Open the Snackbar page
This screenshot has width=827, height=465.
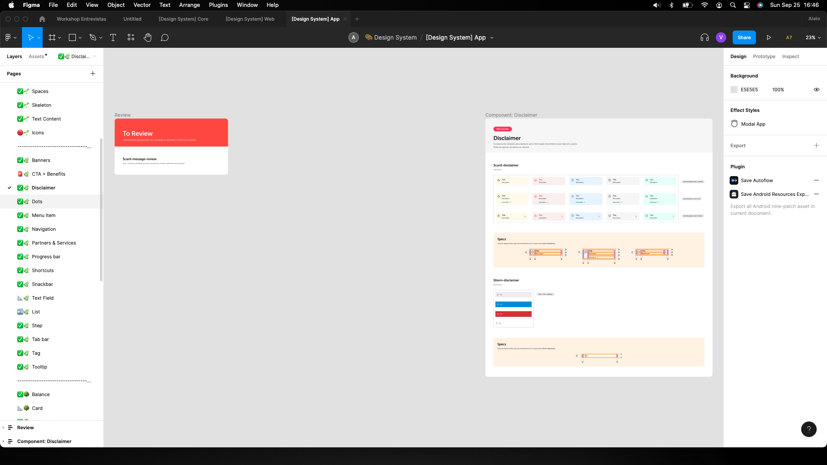point(42,284)
